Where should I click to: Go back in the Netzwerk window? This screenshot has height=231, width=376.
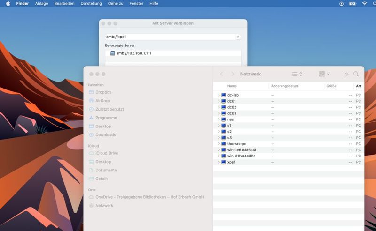222,74
